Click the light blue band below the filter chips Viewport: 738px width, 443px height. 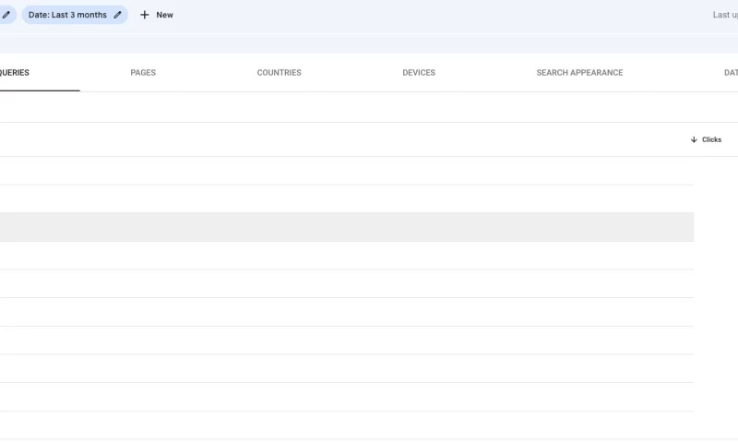click(x=369, y=43)
